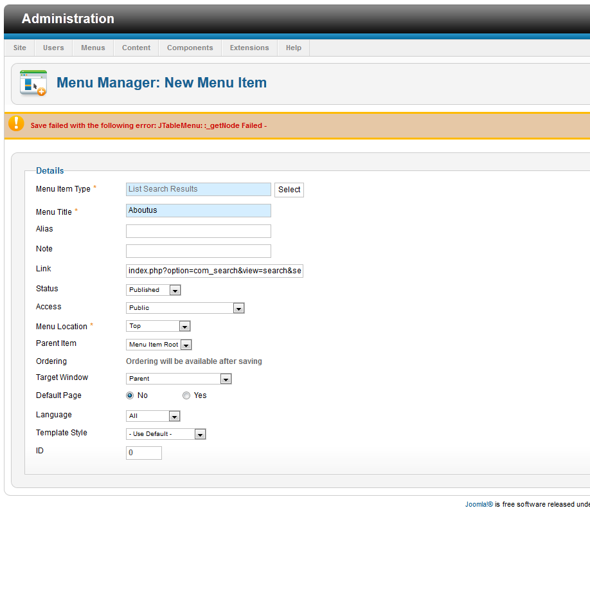Open the Status dropdown showing Published
This screenshot has width=590, height=589.
pyautogui.click(x=154, y=290)
